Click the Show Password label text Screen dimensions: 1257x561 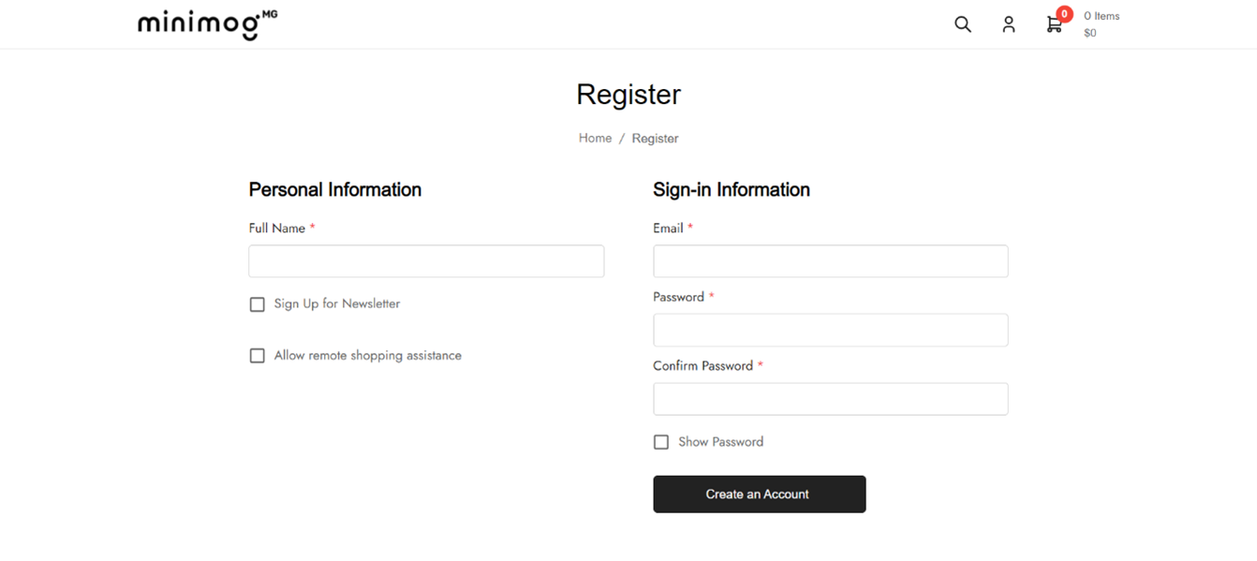point(721,442)
